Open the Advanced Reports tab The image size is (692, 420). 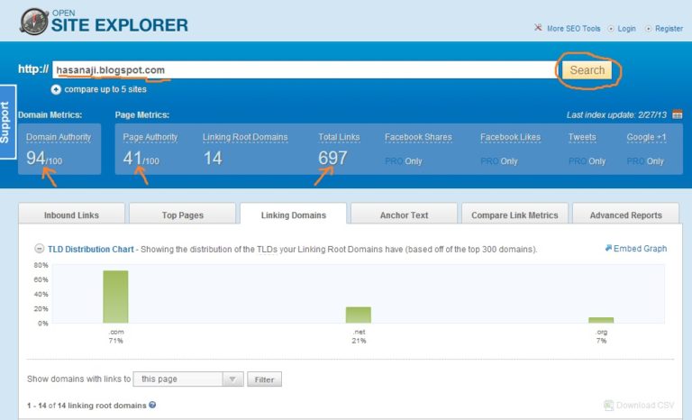(x=626, y=215)
